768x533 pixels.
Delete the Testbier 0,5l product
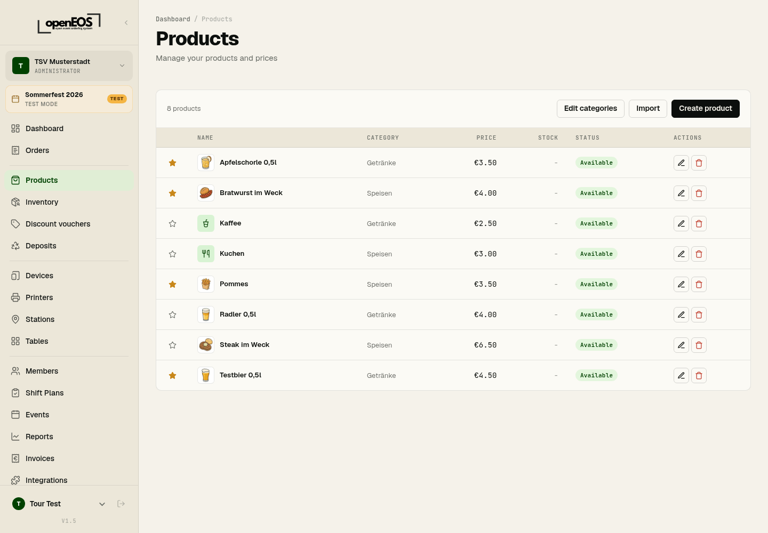click(699, 375)
